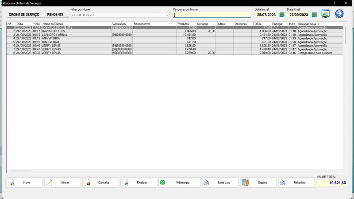This screenshot has width=354, height=199.
Task: Click the Responsável column header
Action: (x=154, y=24)
